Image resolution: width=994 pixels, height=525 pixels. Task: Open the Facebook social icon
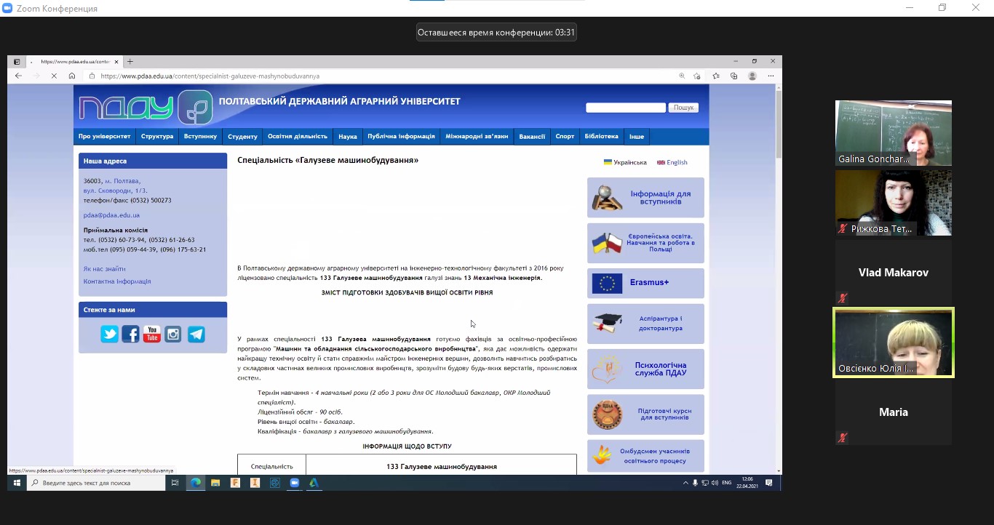131,334
